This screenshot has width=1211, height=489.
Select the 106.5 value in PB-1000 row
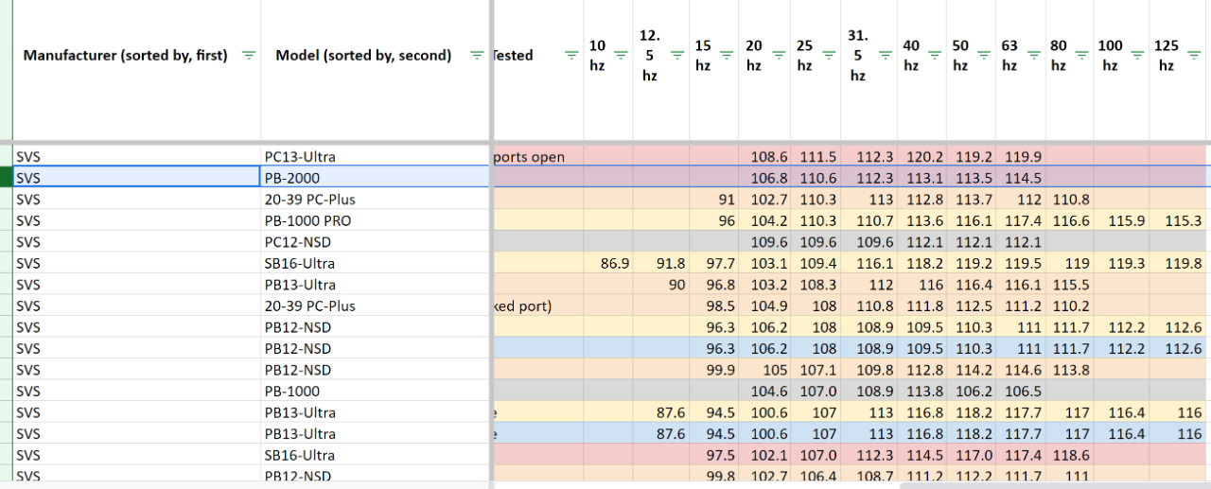coord(1021,391)
